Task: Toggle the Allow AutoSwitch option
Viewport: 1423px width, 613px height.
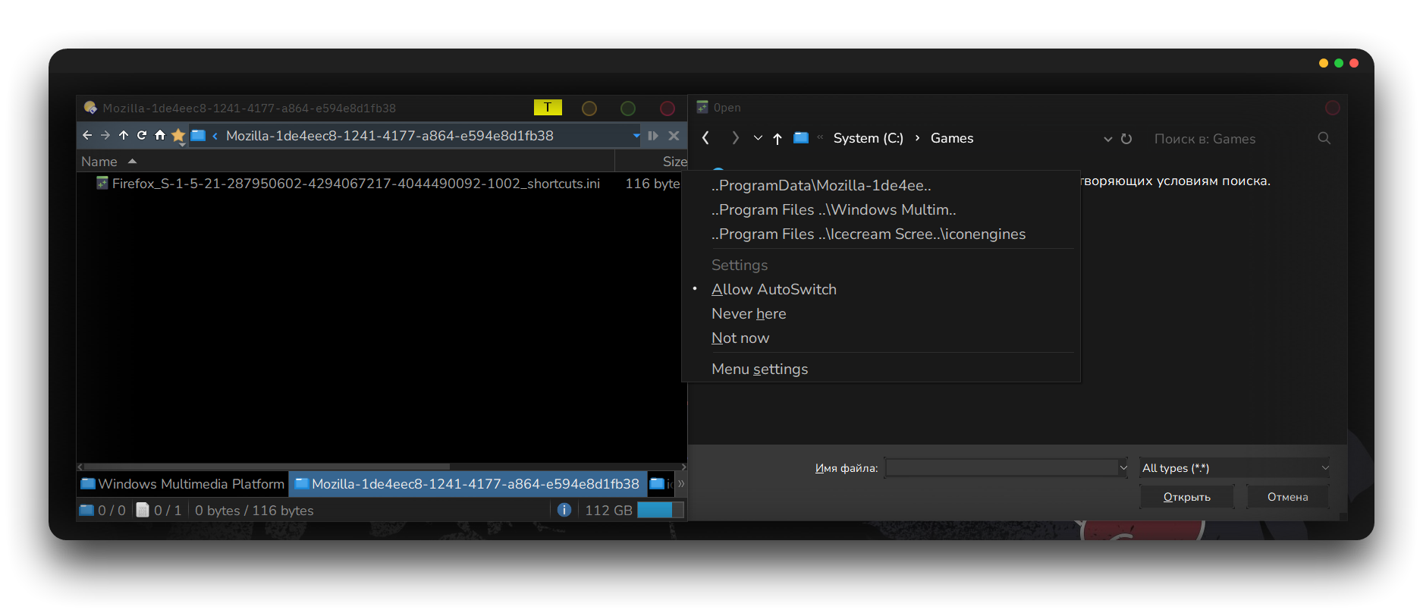Action: coord(774,290)
